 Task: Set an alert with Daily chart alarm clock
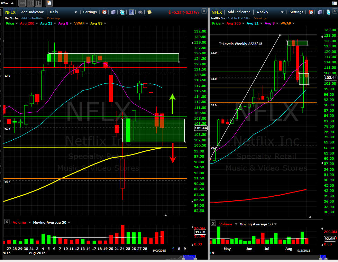tap(104, 12)
